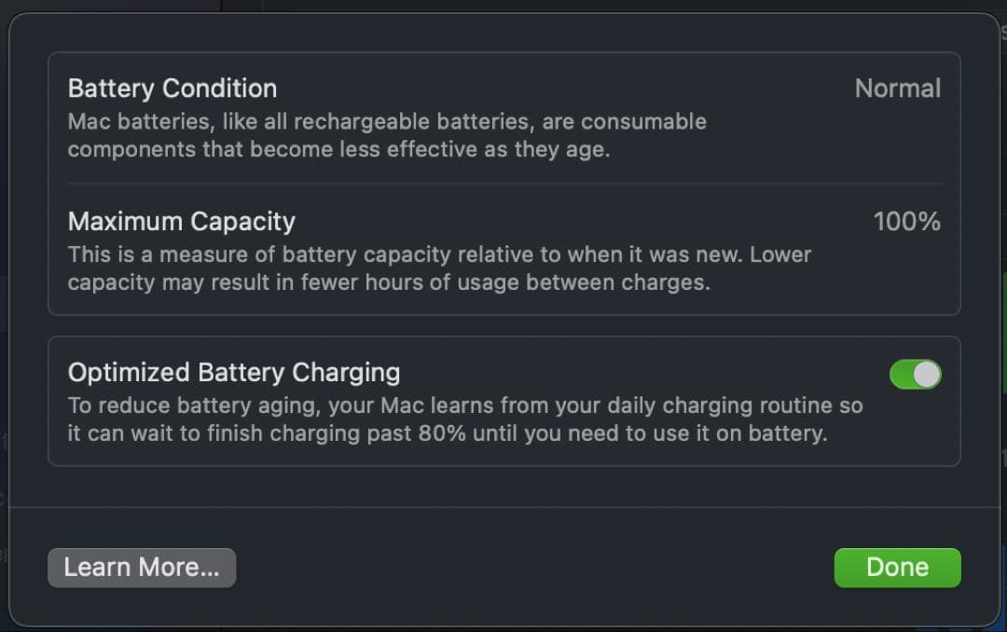Screen dimensions: 1007x632
Task: Click the consumable components description text
Action: click(387, 133)
